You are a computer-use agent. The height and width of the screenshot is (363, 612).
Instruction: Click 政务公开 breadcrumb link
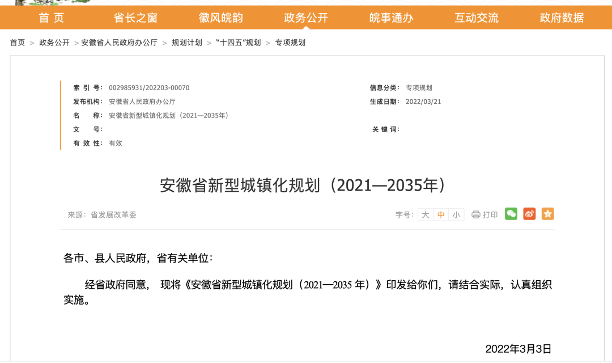(x=53, y=42)
